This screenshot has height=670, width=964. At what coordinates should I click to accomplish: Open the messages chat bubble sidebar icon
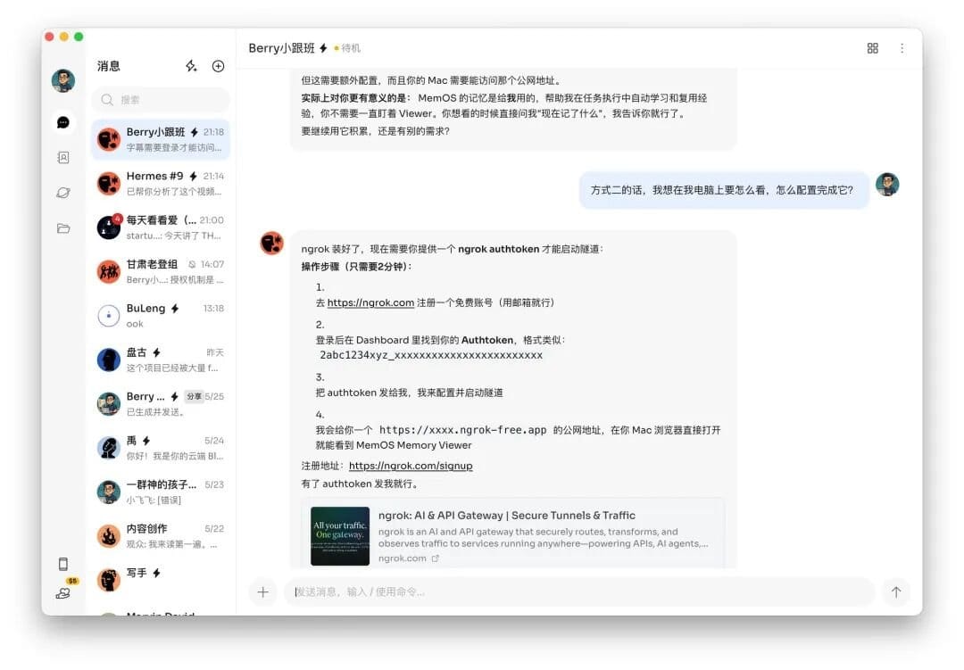click(62, 122)
